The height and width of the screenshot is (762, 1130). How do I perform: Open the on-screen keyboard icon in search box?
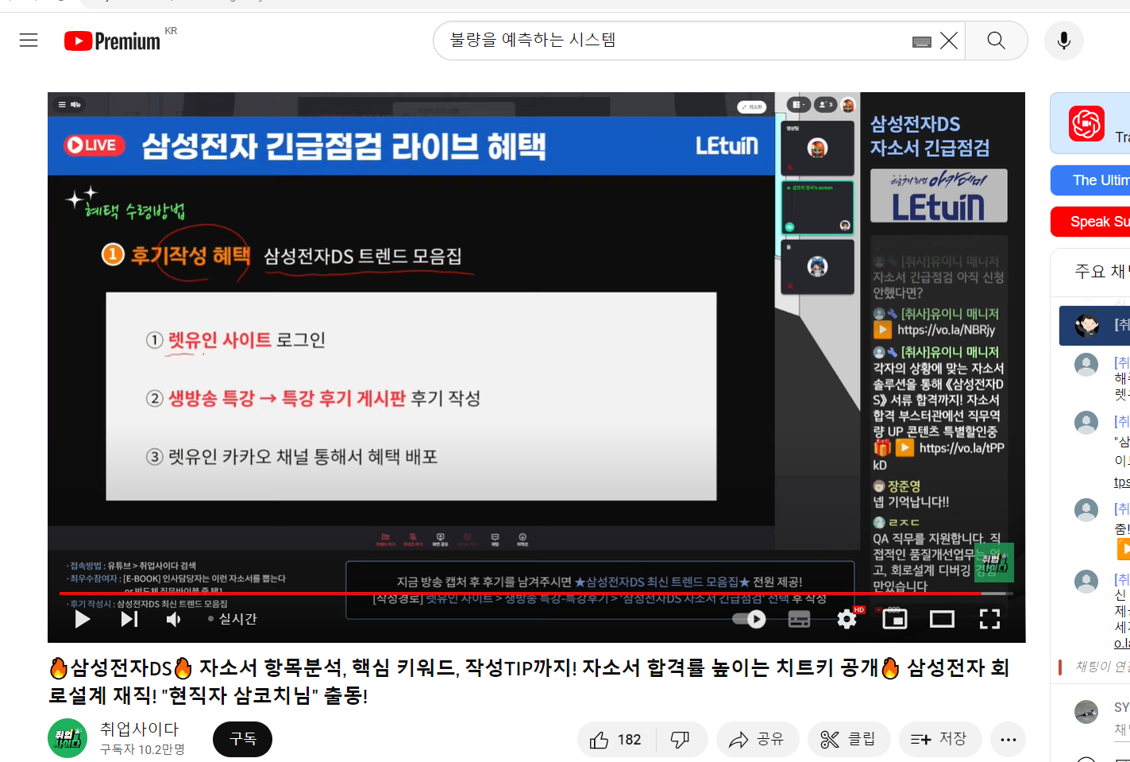click(x=922, y=41)
